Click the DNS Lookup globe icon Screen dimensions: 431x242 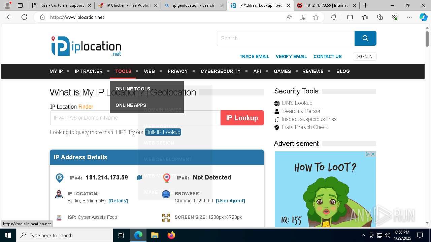(277, 103)
